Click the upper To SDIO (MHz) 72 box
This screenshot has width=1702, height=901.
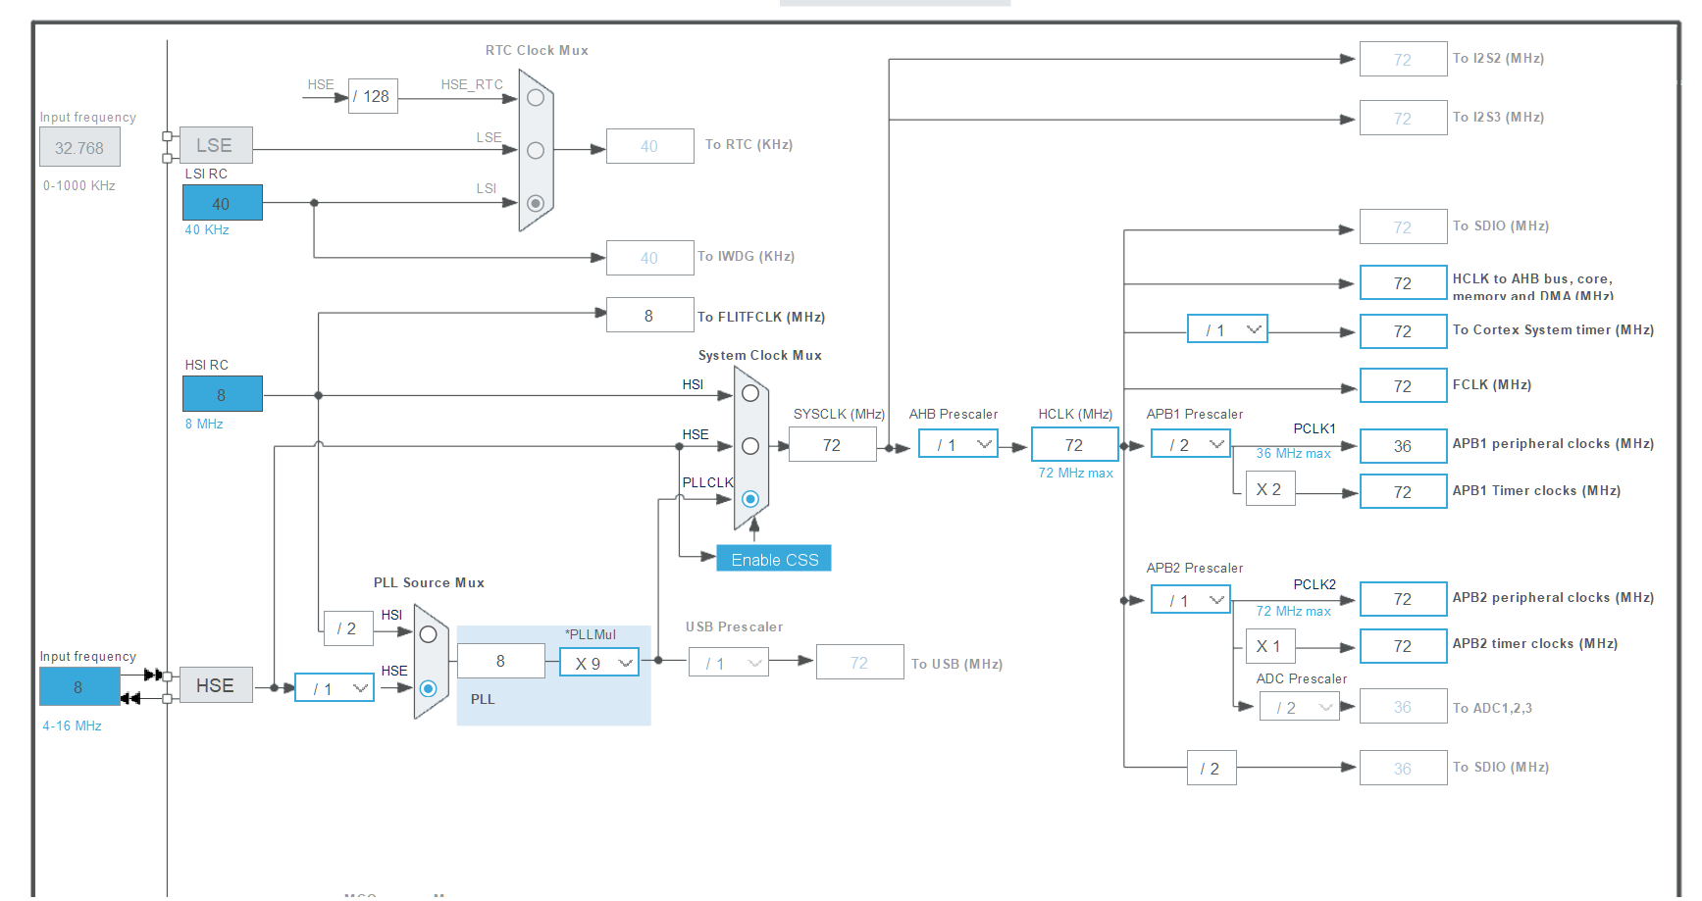(x=1404, y=226)
